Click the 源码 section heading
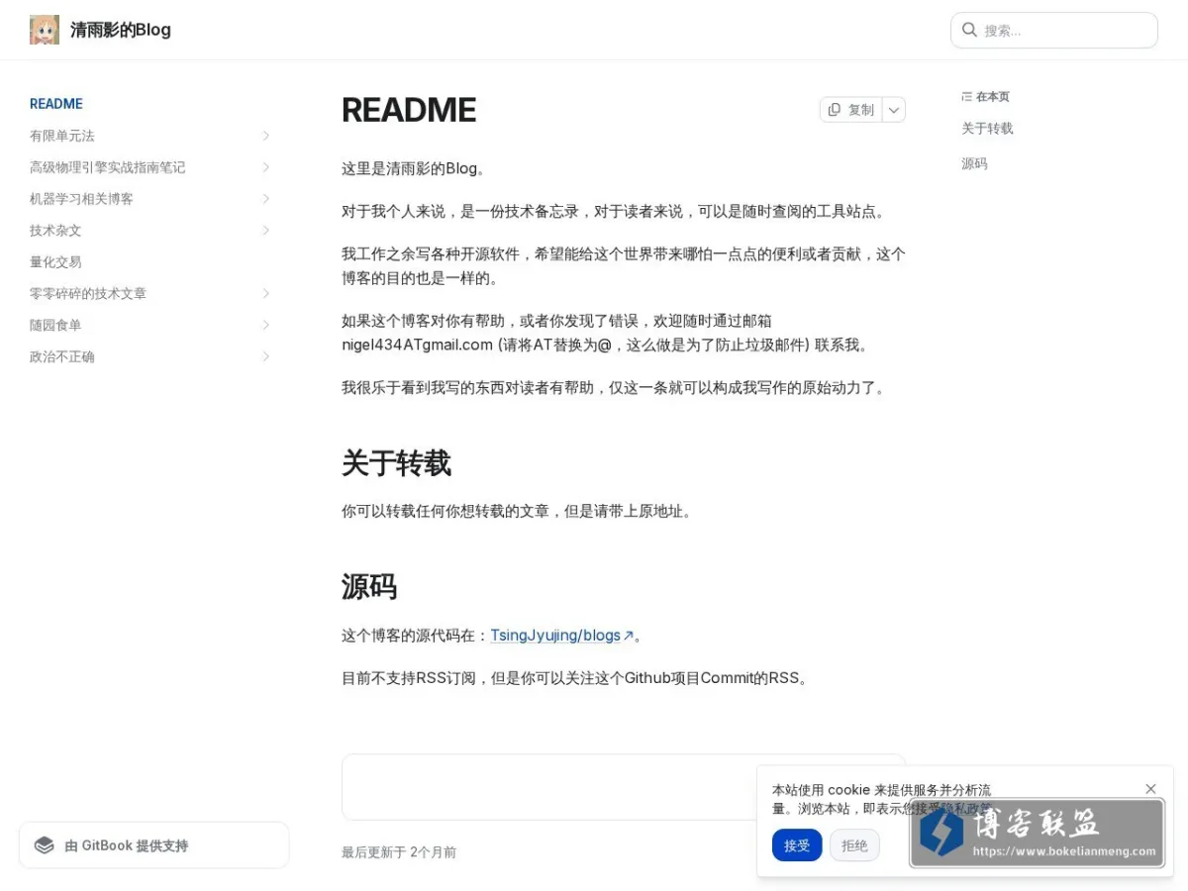 pyautogui.click(x=369, y=587)
